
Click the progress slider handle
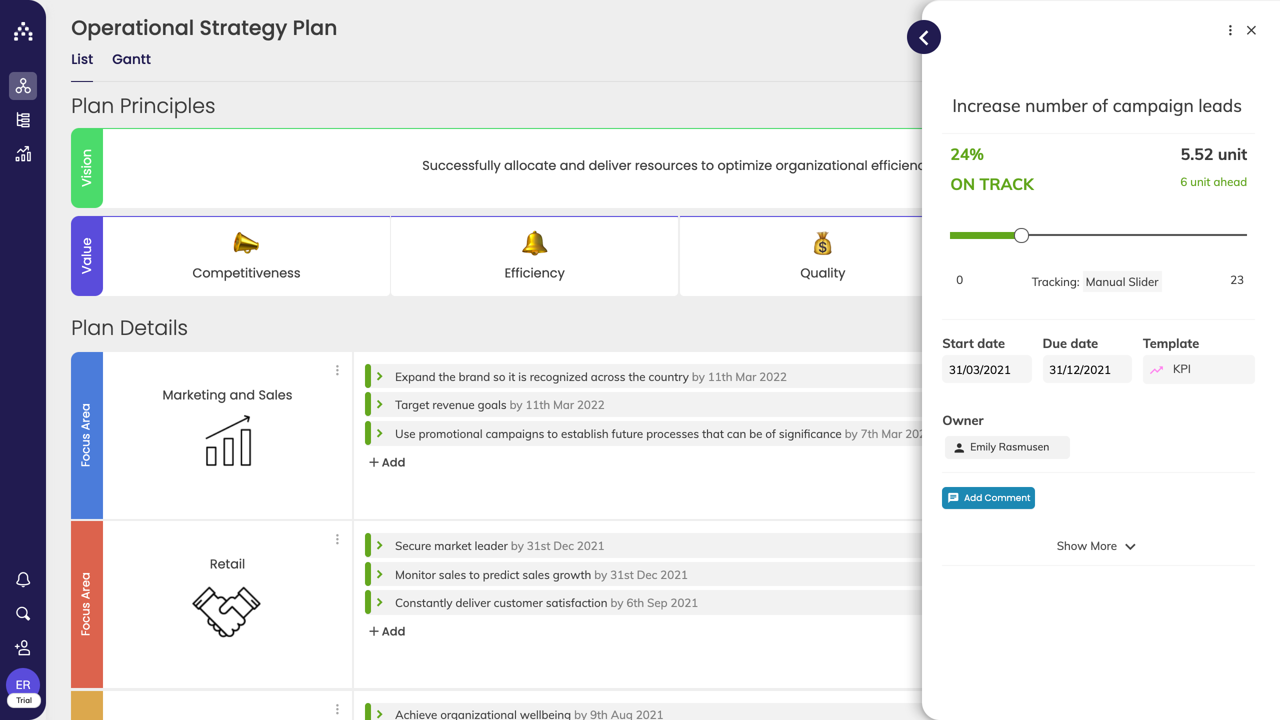1021,235
